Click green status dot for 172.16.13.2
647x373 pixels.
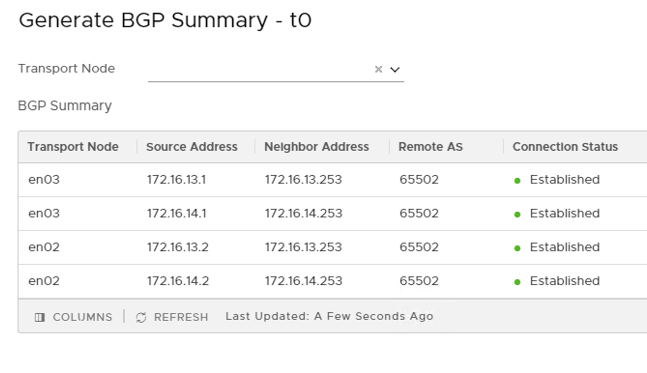tap(517, 248)
